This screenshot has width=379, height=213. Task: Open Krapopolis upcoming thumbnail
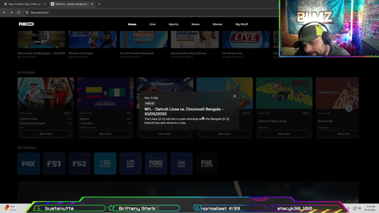click(337, 93)
